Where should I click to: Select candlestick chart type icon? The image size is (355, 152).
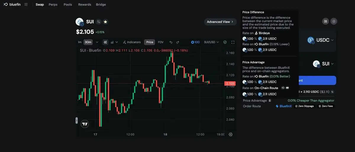click(x=106, y=42)
